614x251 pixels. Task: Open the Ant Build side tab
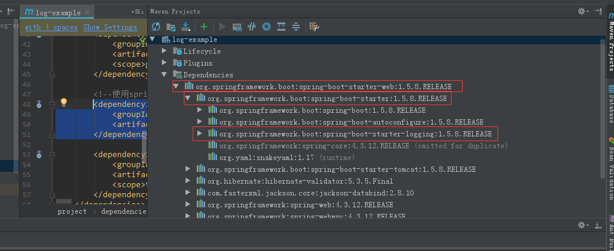click(610, 232)
